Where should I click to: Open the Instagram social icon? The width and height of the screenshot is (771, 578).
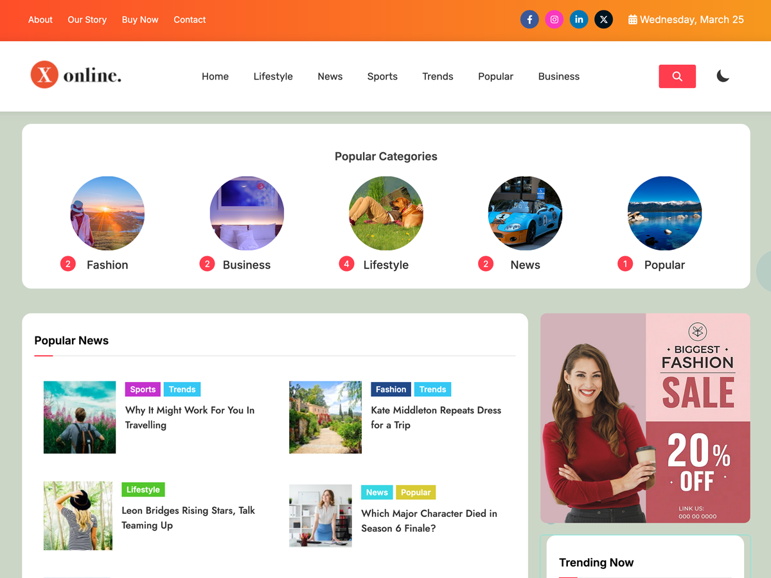point(554,19)
